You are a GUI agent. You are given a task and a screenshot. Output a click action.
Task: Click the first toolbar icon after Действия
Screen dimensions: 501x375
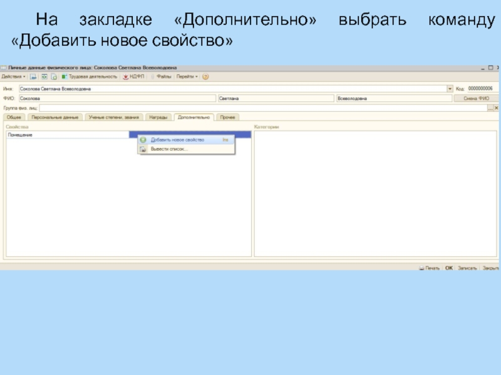point(34,76)
